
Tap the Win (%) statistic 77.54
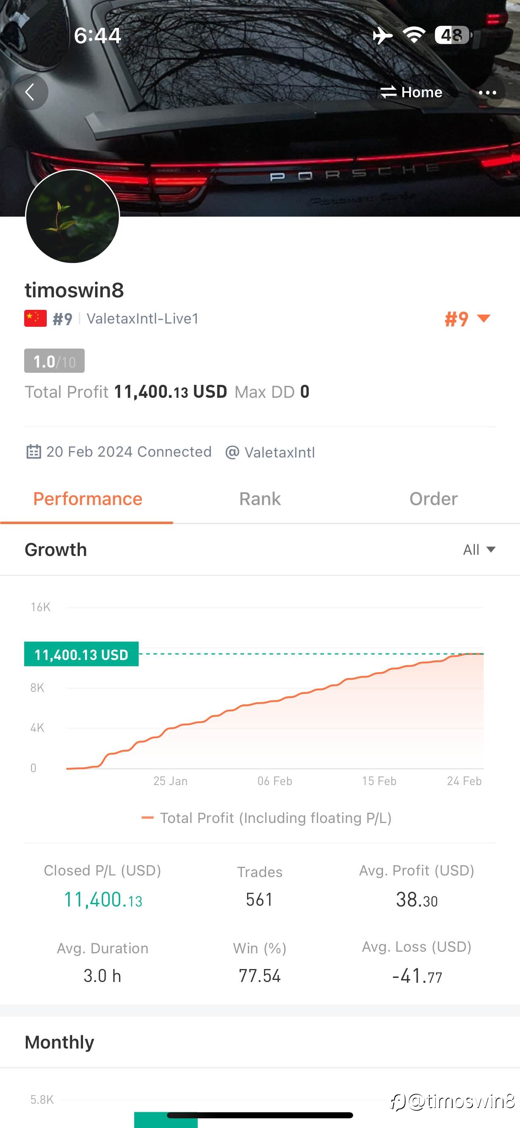point(260,976)
